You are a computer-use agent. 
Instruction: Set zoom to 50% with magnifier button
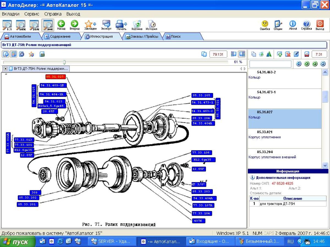pyautogui.click(x=21, y=25)
